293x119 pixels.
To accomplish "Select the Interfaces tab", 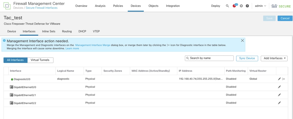I will [x=29, y=31].
